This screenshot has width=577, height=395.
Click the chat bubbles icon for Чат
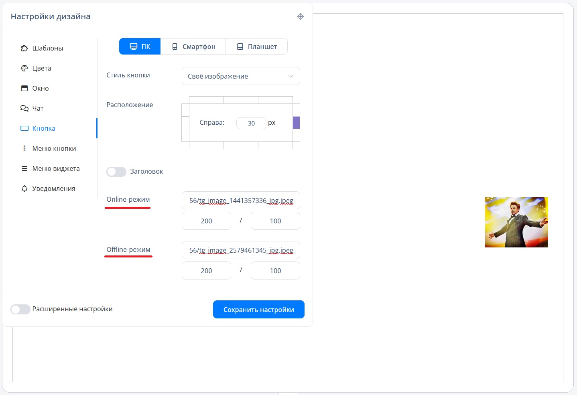[24, 108]
